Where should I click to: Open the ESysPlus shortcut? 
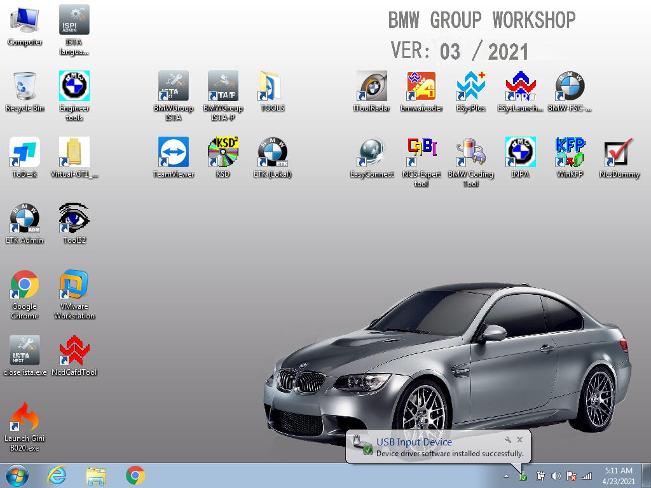click(x=470, y=86)
